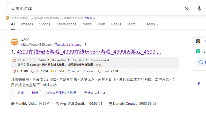
Task: Click the magnifier search icon in side panel
Action: (x=201, y=62)
